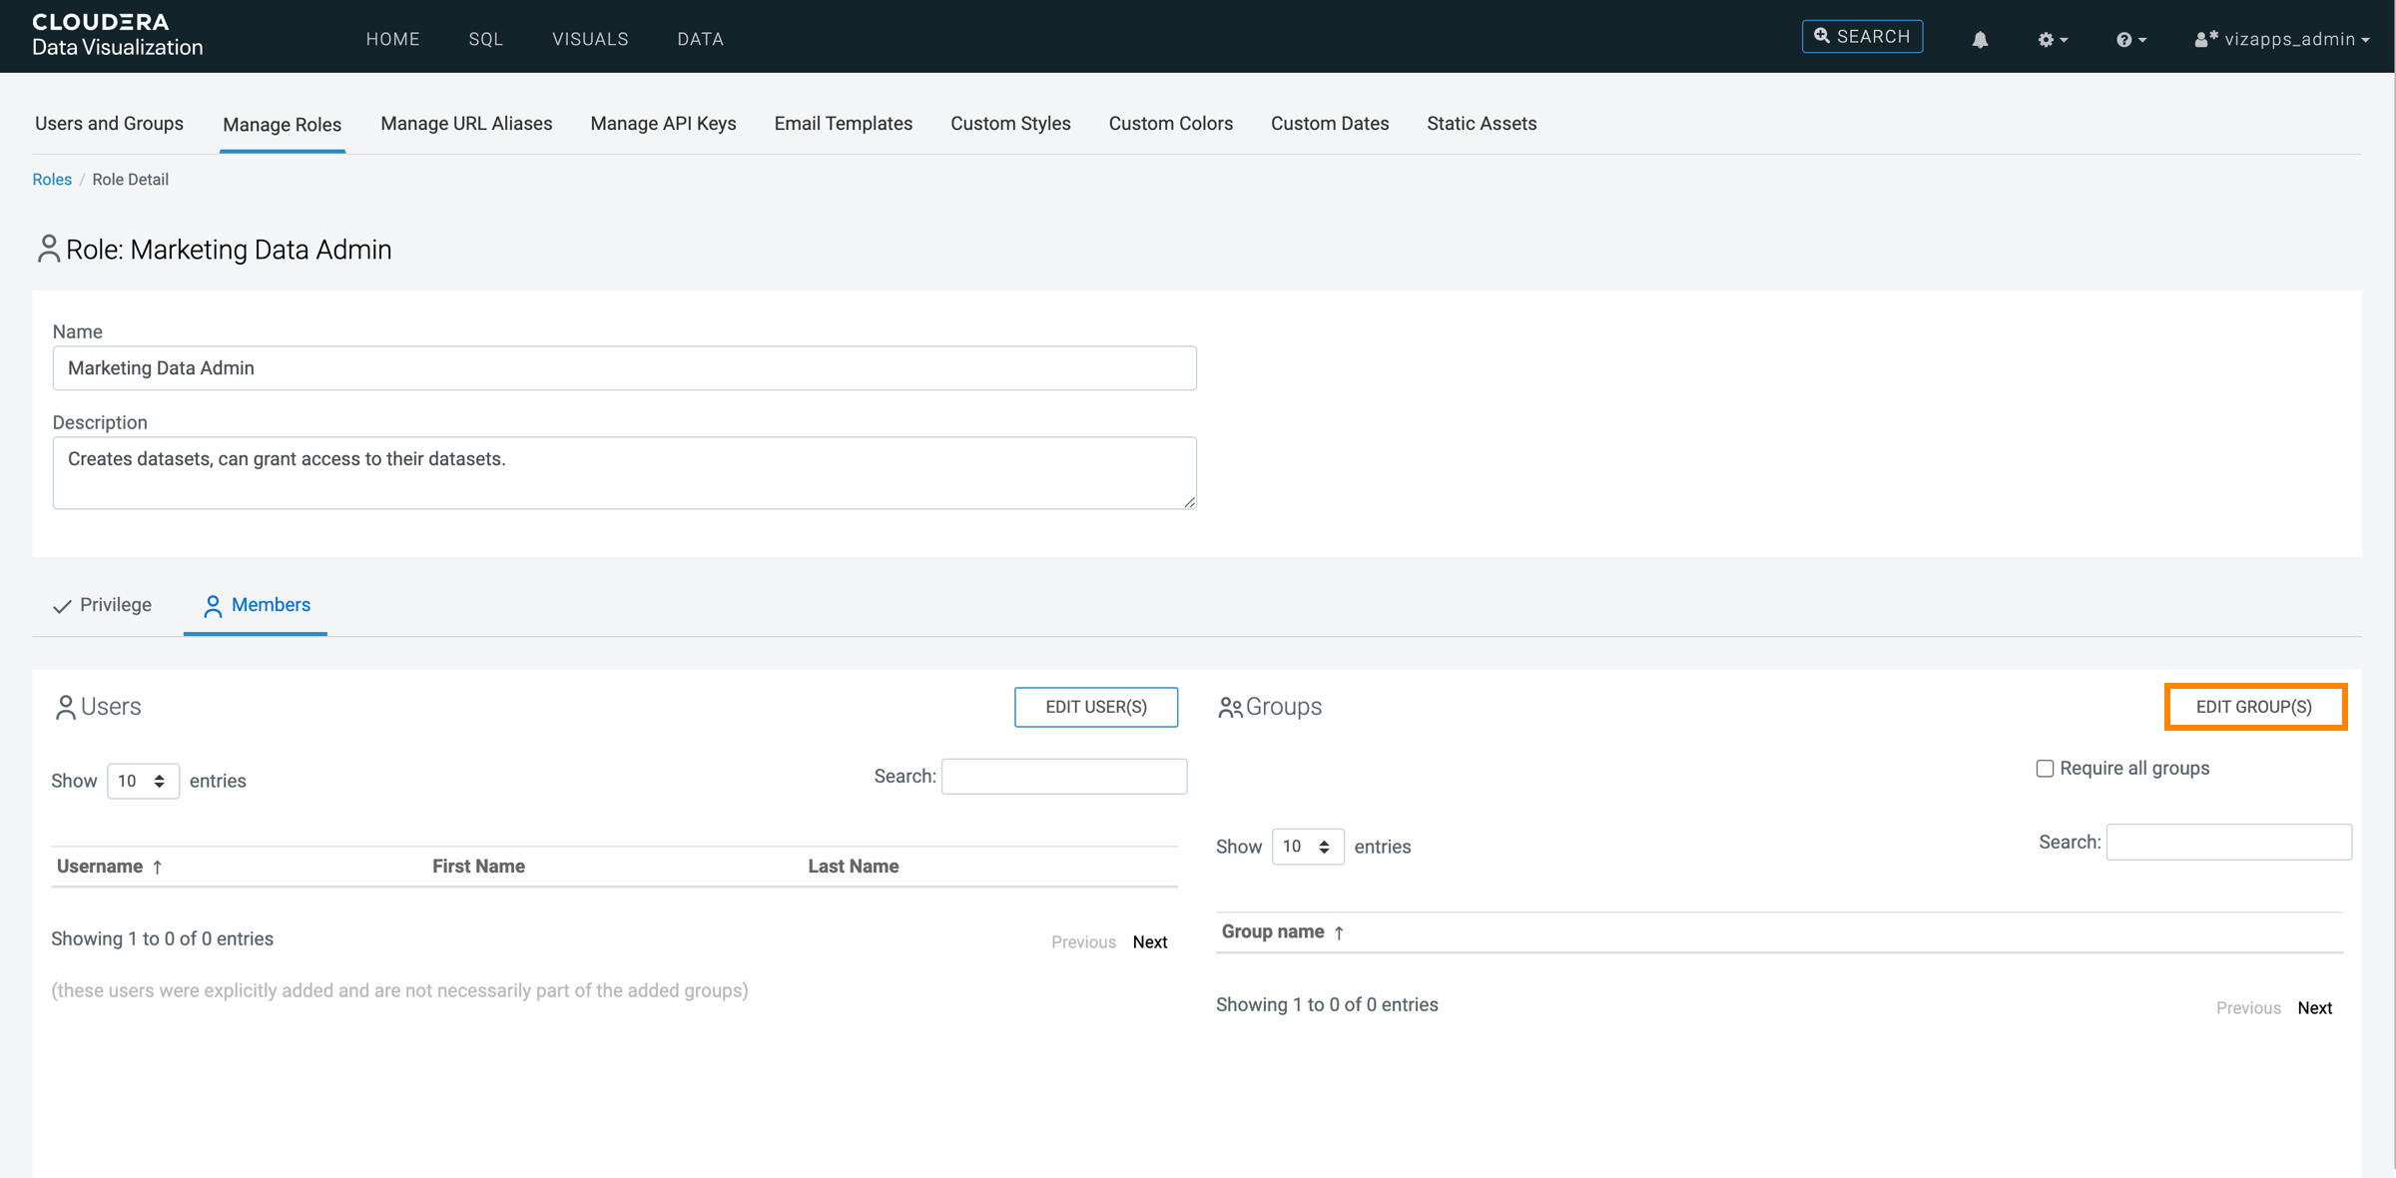Viewport: 2396px width, 1178px height.
Task: Click the notifications bell icon
Action: click(1980, 39)
